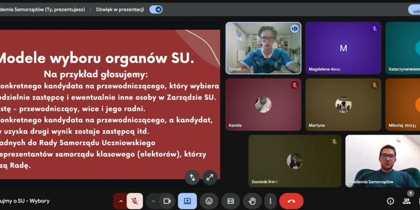Toggle the camera on or off

click(x=166, y=201)
